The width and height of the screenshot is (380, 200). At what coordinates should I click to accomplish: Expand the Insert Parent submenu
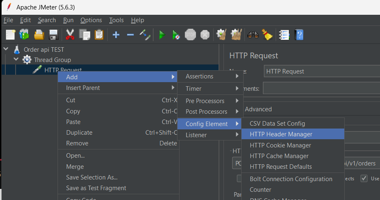118,87
